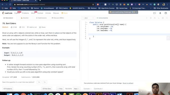Open the Store link with cart icon
Viewport: 170px width, 95px height.
click(x=65, y=13)
